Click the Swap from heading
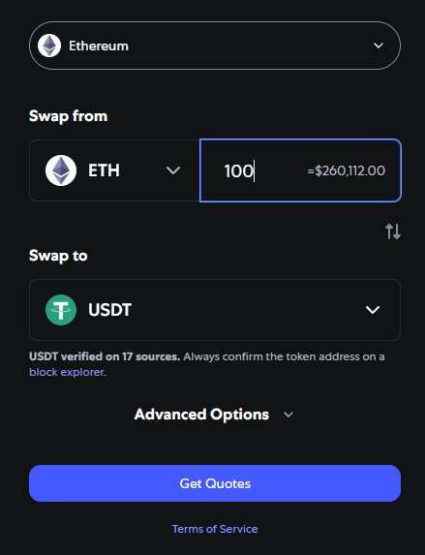 (x=69, y=116)
